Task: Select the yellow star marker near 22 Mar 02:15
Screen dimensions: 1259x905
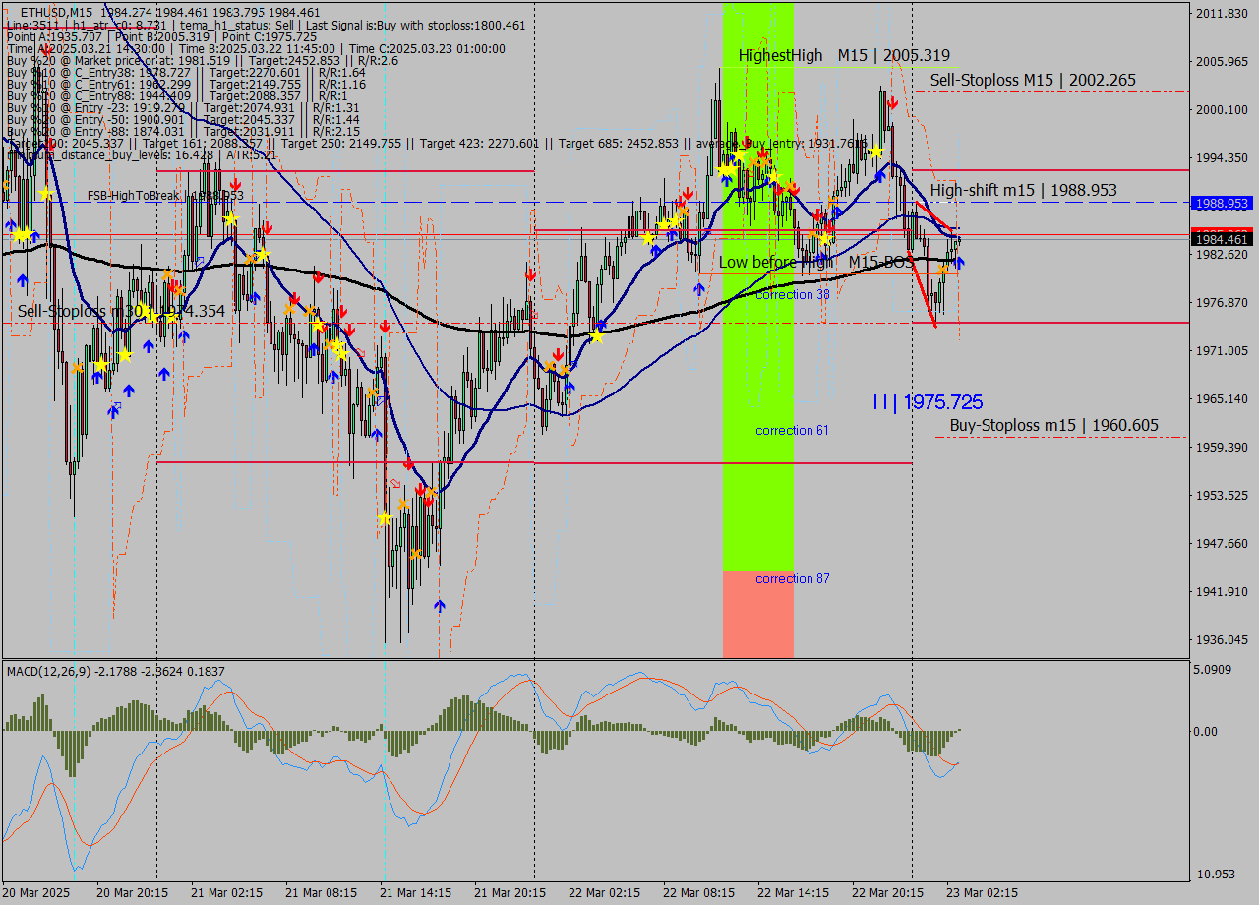Action: 597,336
